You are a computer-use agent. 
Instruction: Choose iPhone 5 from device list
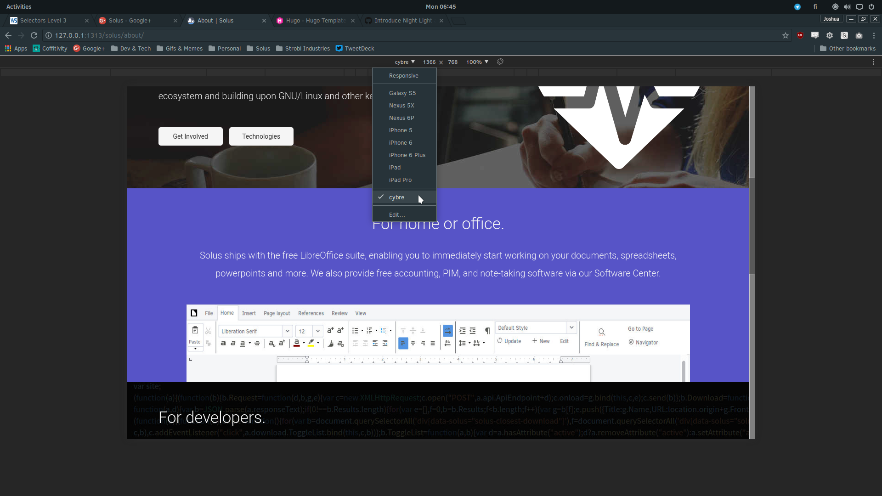(404, 130)
